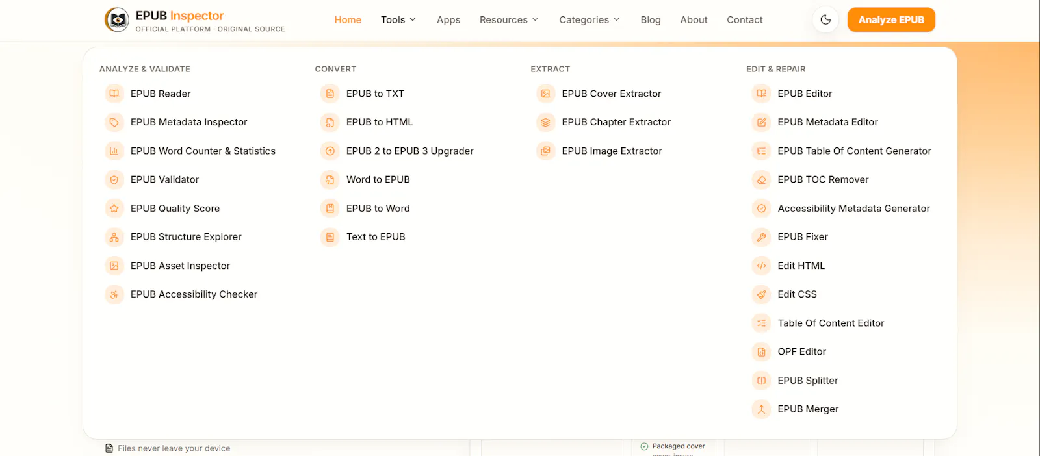Click the Chapter Extractor layers icon
Screen dimensions: 1040x456
[x=546, y=122]
